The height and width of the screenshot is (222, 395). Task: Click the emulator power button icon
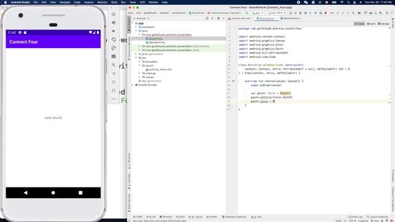[114, 14]
